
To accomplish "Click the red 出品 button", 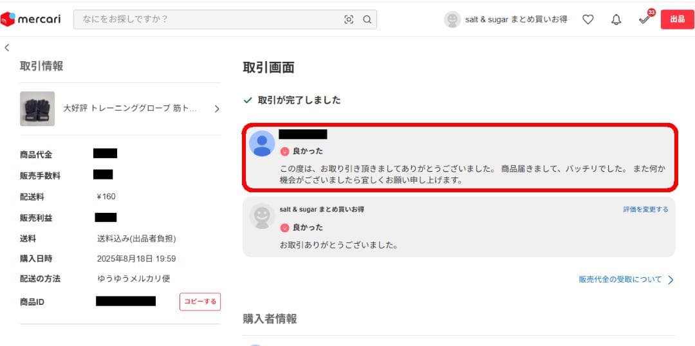I will (677, 19).
